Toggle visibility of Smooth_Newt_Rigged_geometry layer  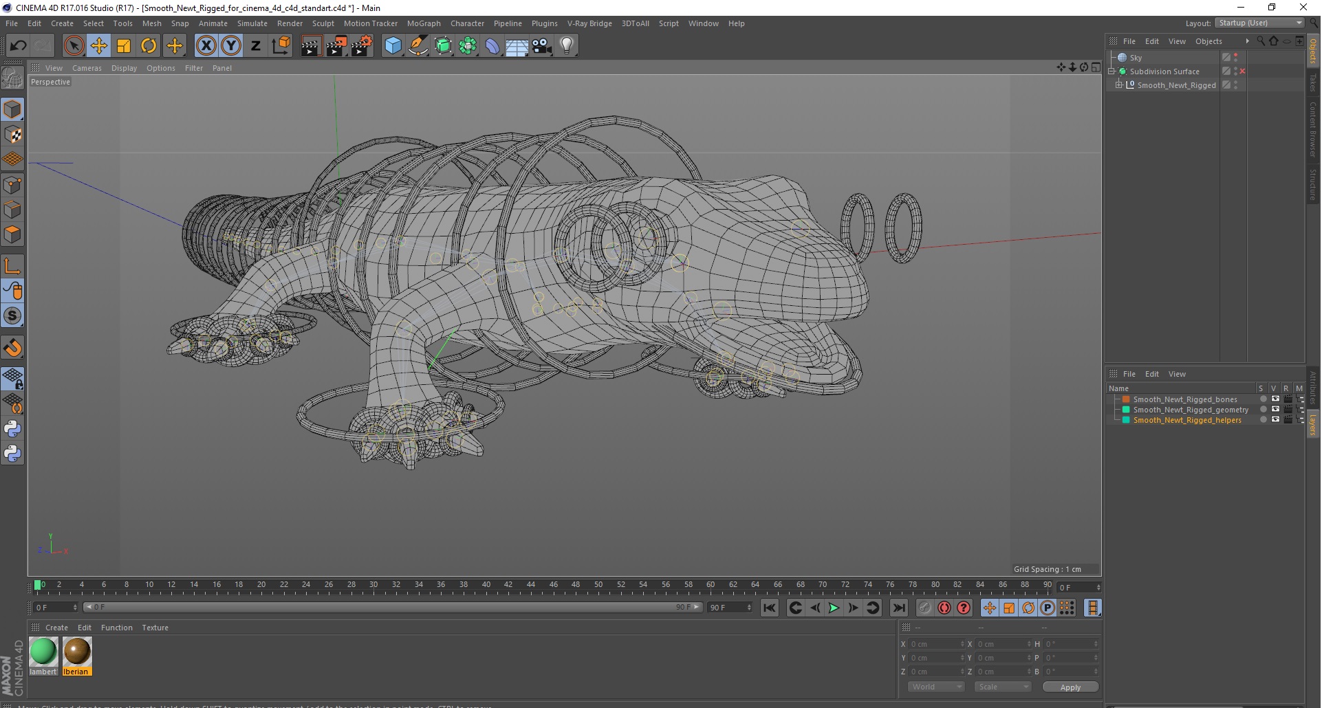1275,410
